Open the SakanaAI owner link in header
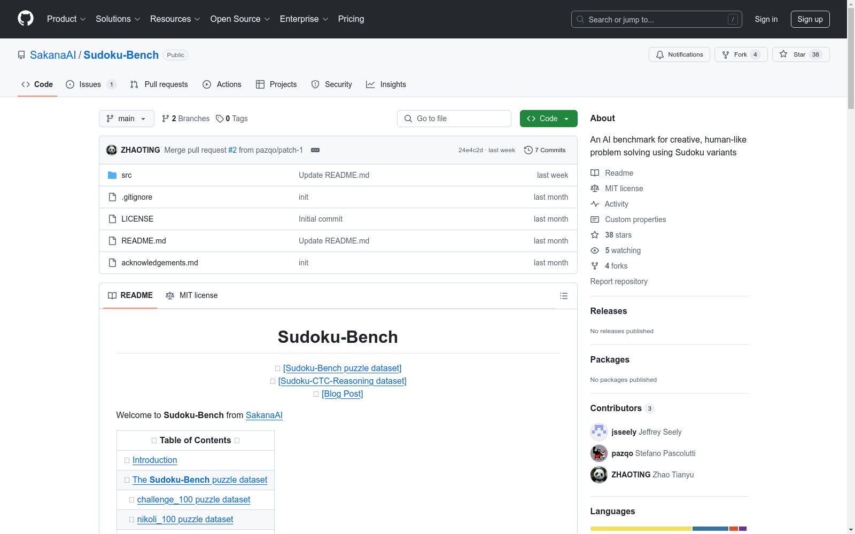This screenshot has width=855, height=534. click(53, 55)
